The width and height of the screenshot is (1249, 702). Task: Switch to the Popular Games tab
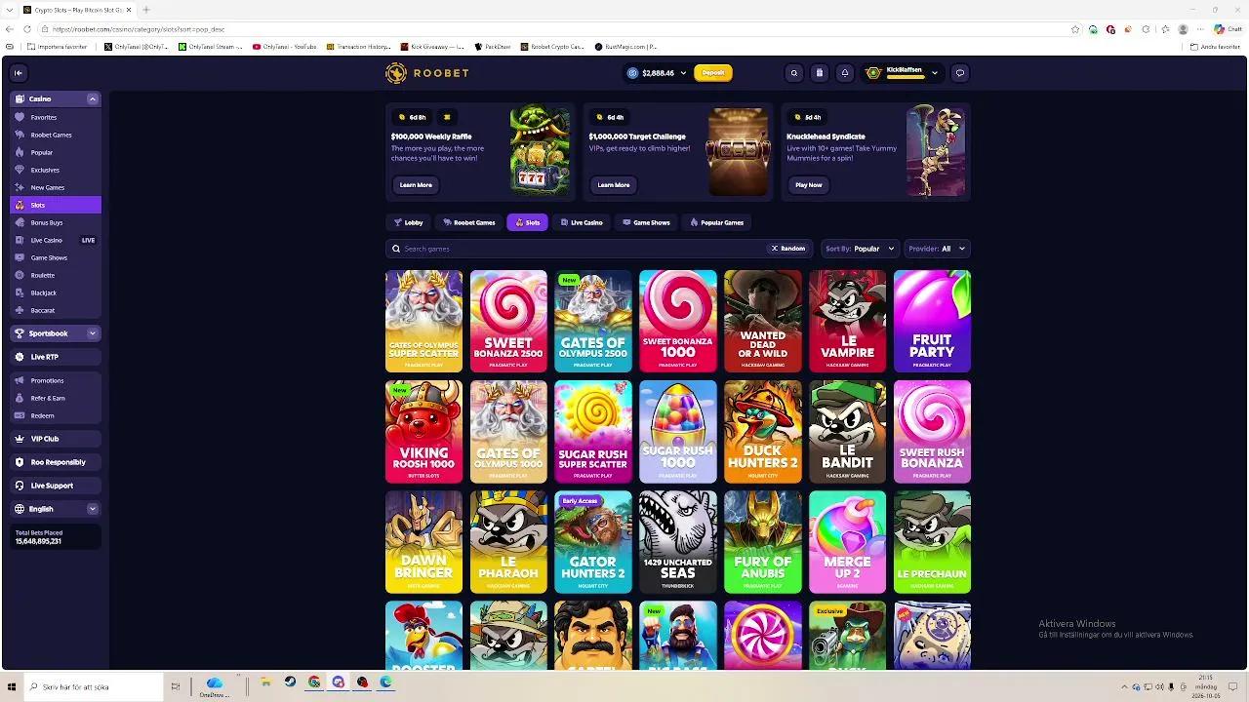point(716,222)
